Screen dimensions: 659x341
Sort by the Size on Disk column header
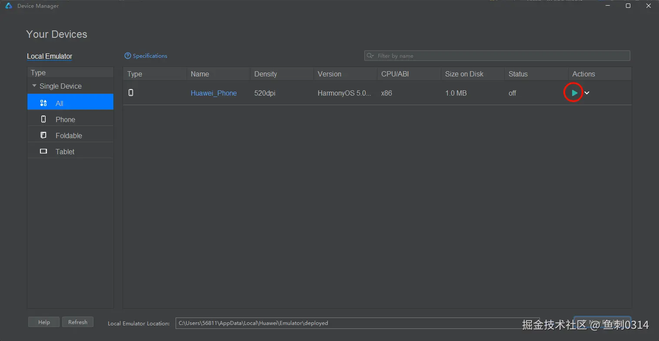click(x=473, y=74)
